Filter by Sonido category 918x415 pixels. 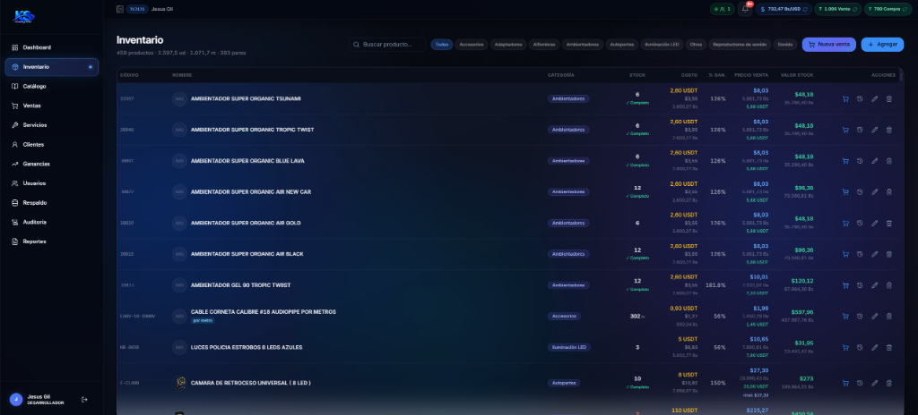(785, 45)
